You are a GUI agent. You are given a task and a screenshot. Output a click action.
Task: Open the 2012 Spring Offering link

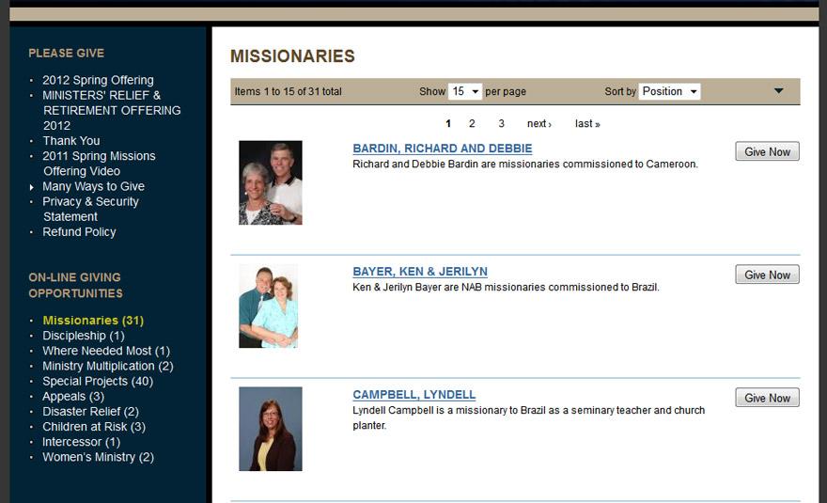click(x=98, y=80)
